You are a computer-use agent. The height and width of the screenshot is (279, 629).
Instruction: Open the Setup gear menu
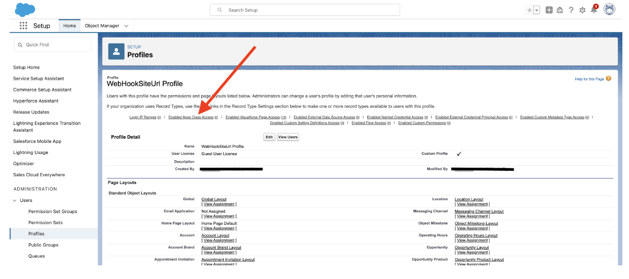[582, 10]
